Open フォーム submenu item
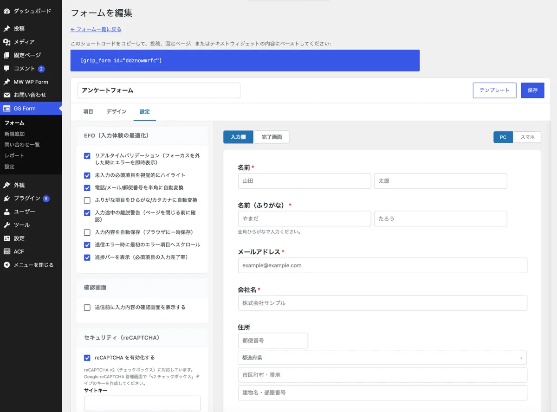The image size is (557, 412). (14, 123)
